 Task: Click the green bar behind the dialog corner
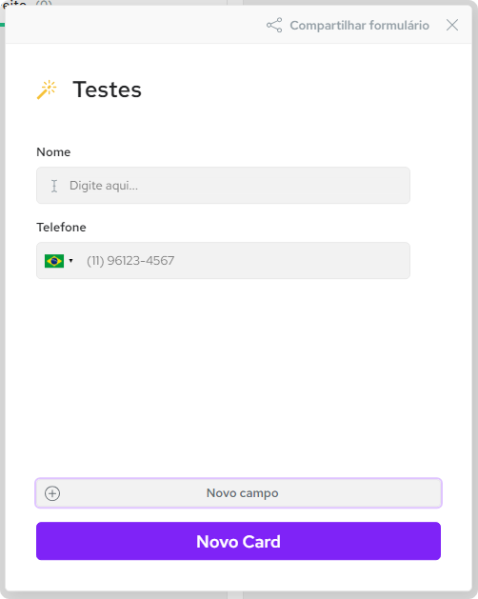pyautogui.click(x=2, y=25)
